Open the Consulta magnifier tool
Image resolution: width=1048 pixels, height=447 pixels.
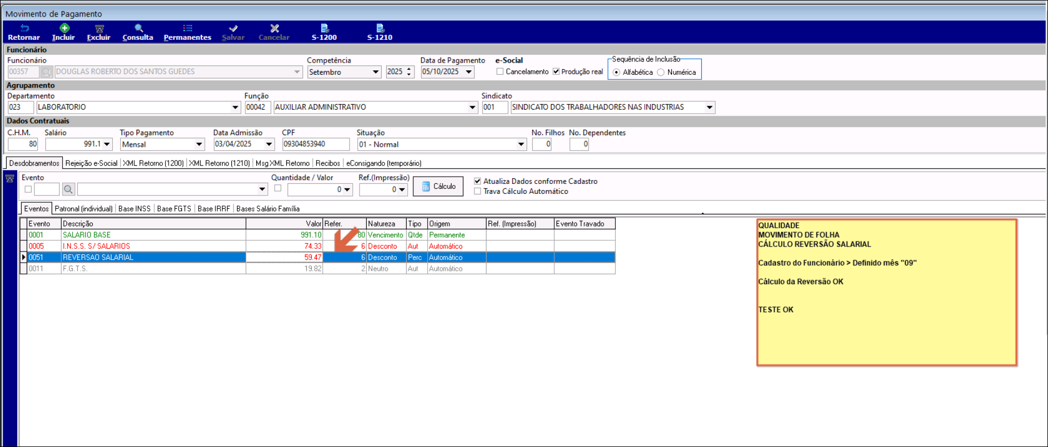pyautogui.click(x=138, y=28)
